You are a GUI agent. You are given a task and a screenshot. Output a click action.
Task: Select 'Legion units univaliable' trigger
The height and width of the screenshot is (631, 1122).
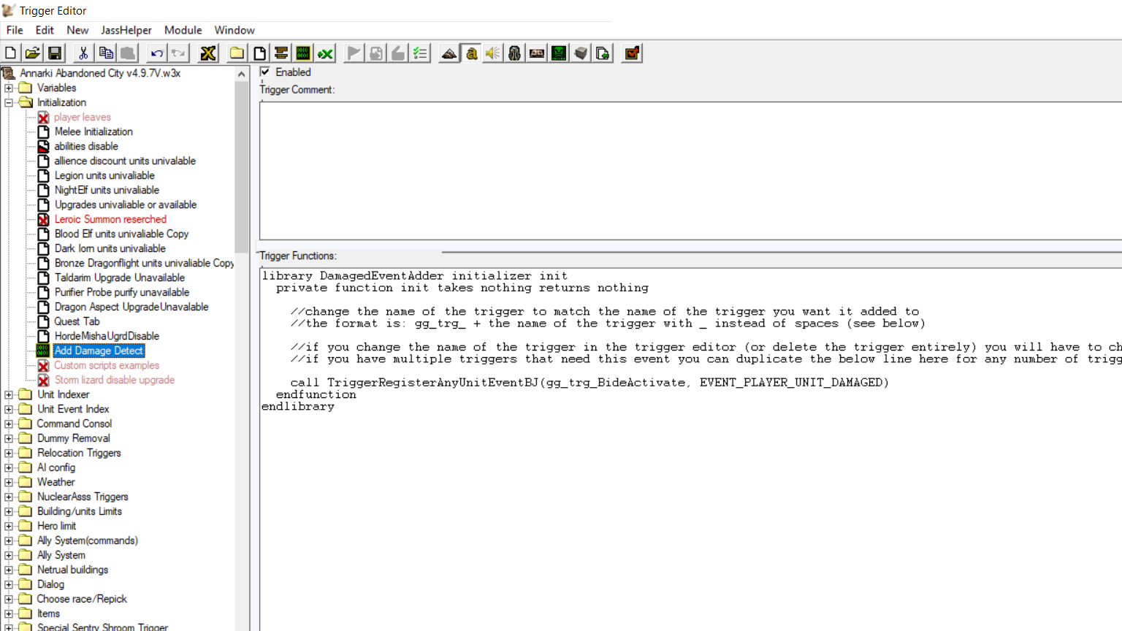[104, 175]
